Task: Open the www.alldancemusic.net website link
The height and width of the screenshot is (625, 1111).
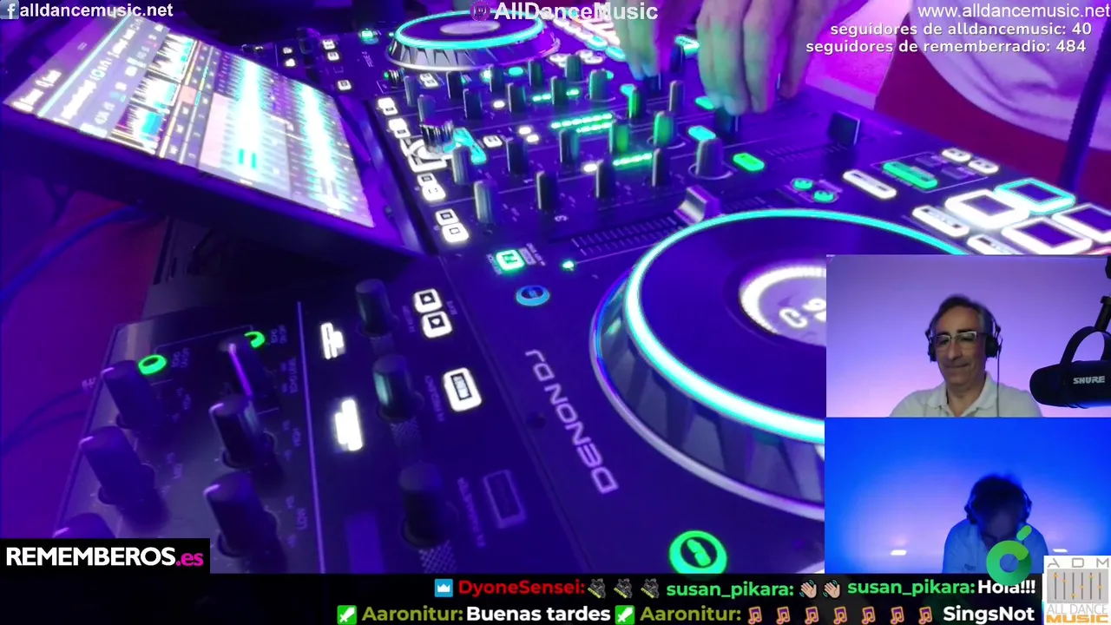Action: pos(1013,10)
